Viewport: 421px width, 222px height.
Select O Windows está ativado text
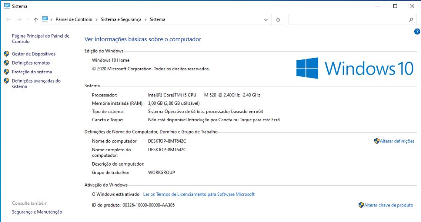coord(116,194)
